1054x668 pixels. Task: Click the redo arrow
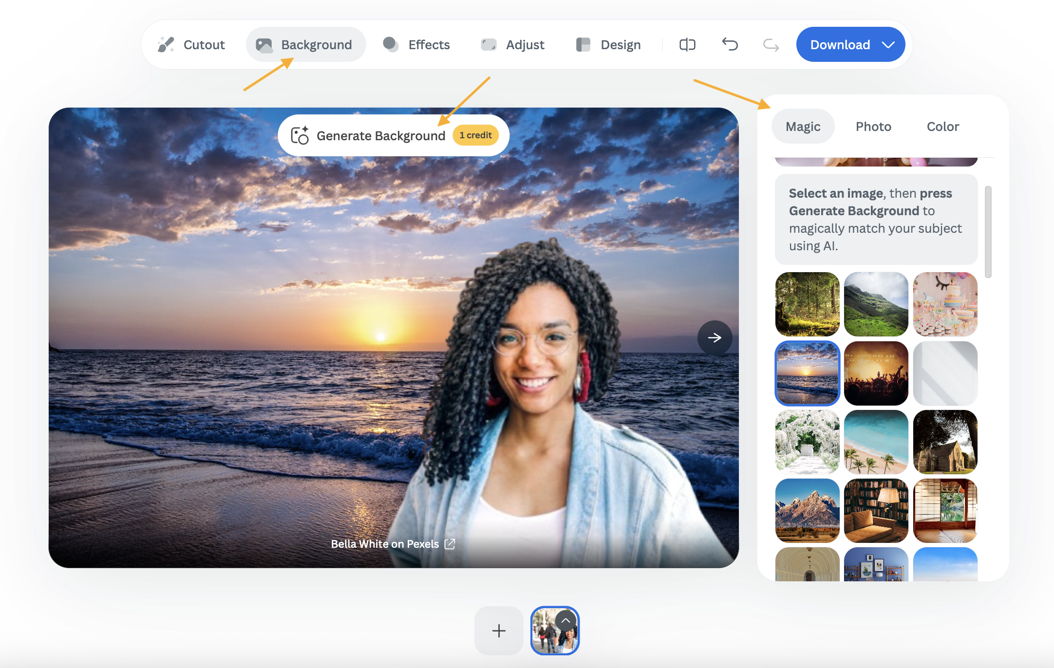tap(771, 45)
